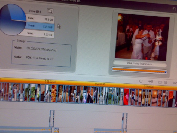Select the split clip razor icon
Viewport: 177px width, 133px height.
(x=160, y=82)
